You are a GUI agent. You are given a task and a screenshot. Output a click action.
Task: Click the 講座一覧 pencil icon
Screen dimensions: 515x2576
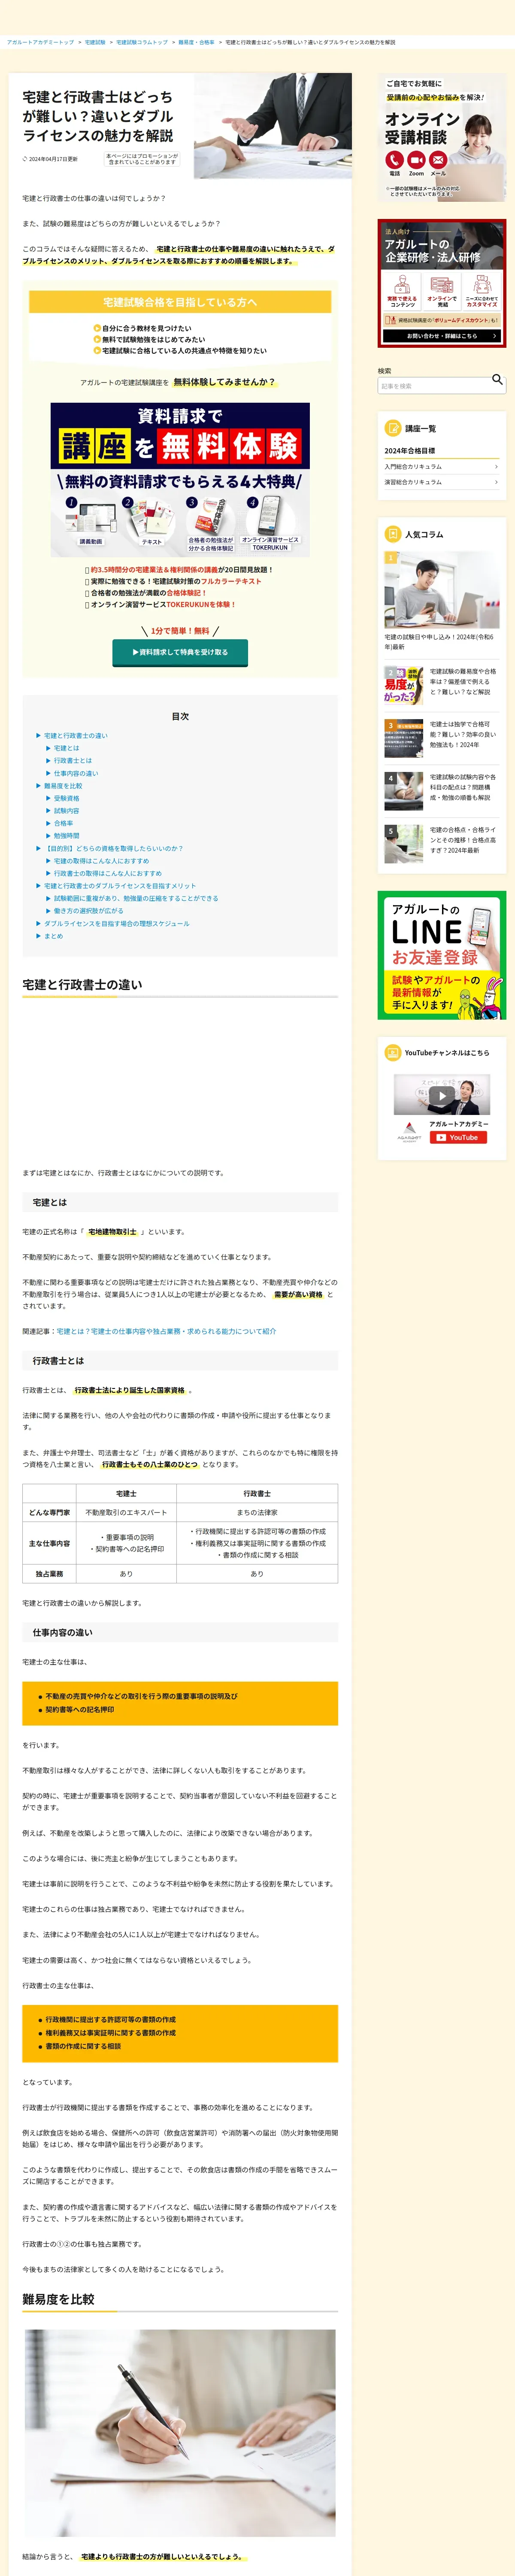[393, 428]
